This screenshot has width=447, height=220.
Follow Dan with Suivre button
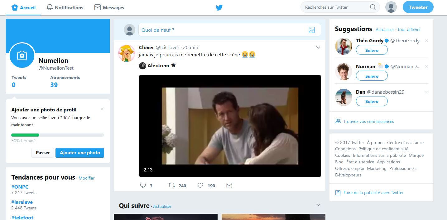372,101
